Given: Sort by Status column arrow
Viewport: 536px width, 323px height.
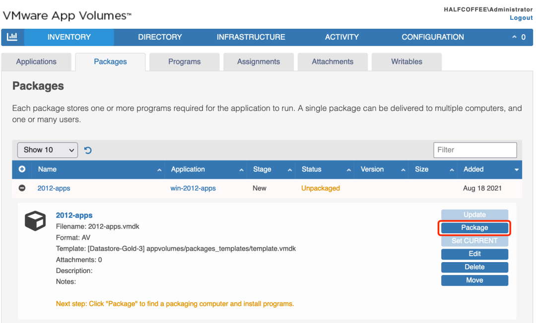Looking at the screenshot, I should tap(349, 170).
